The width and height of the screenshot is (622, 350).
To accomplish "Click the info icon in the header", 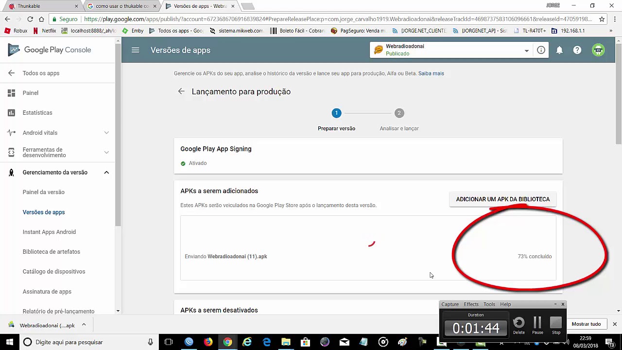I will (x=541, y=50).
